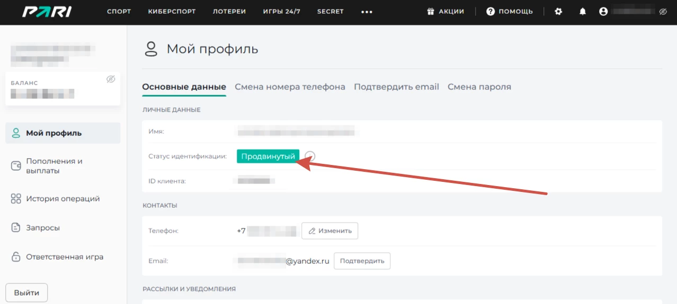
Task: Click the PARI logo
Action: pos(47,12)
